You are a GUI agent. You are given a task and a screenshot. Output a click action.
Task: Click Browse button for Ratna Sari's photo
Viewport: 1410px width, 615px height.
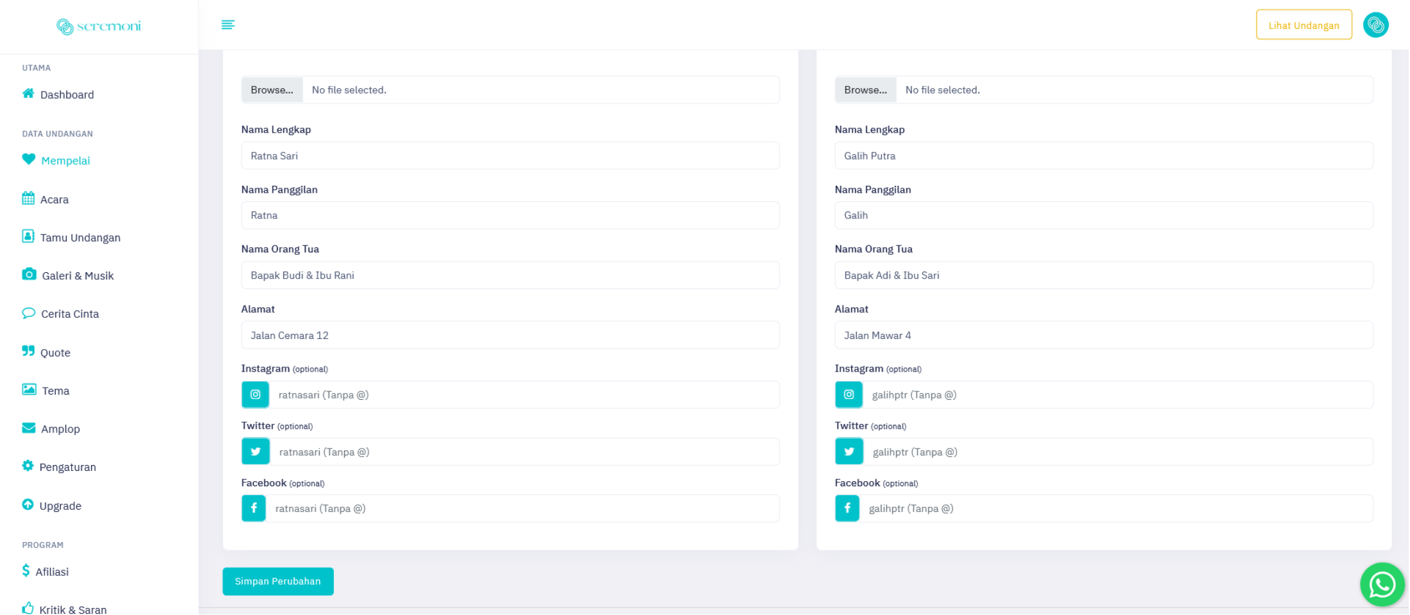pos(272,90)
